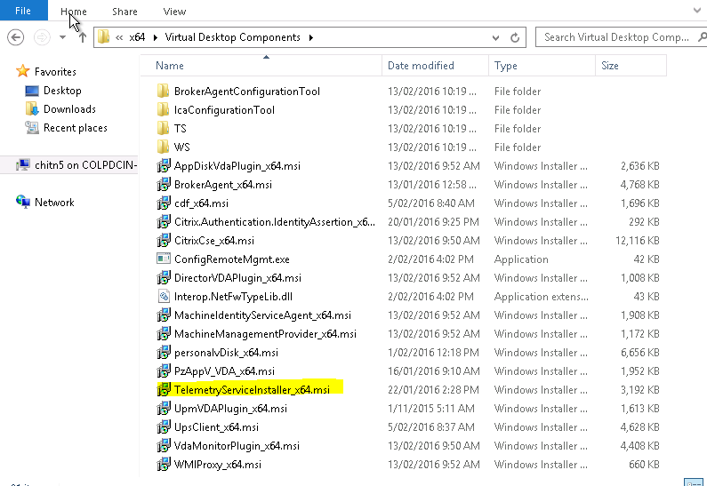Select ConfigRemoteMgmt.exe application icon
The height and width of the screenshot is (486, 707).
[x=164, y=259]
